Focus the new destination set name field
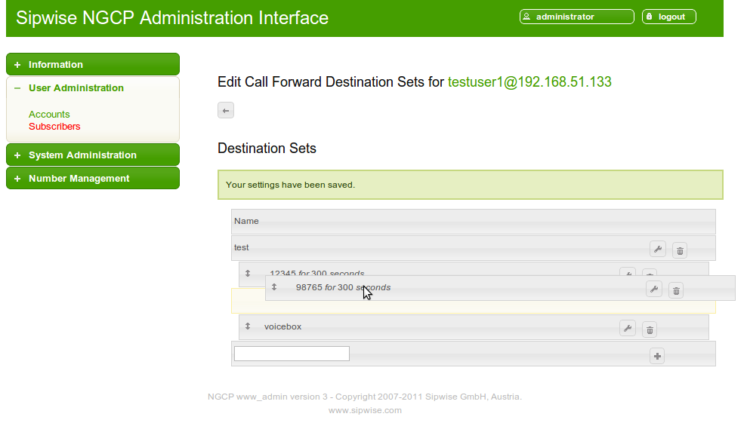747x429 pixels. [x=292, y=354]
